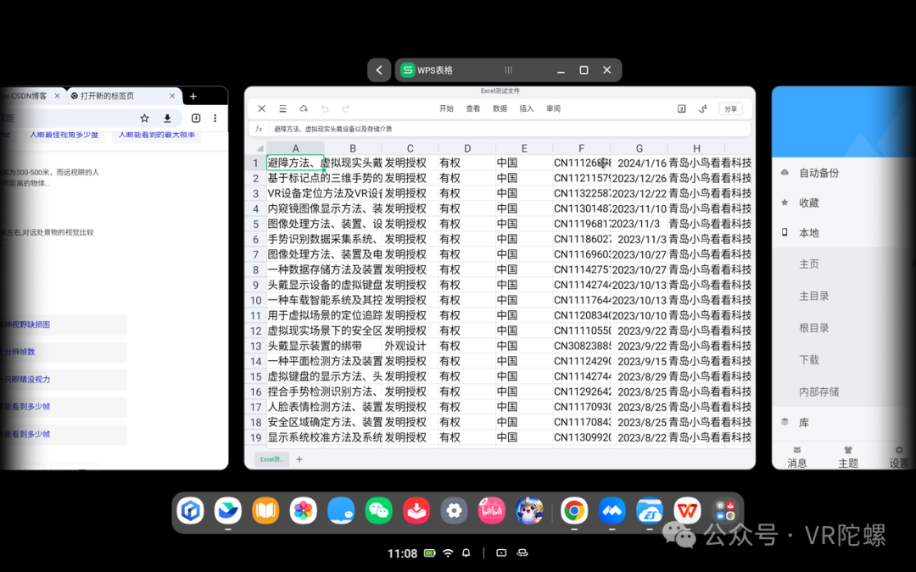916x572 pixels.
Task: Open the 开始 tab in WPS
Action: 446,108
